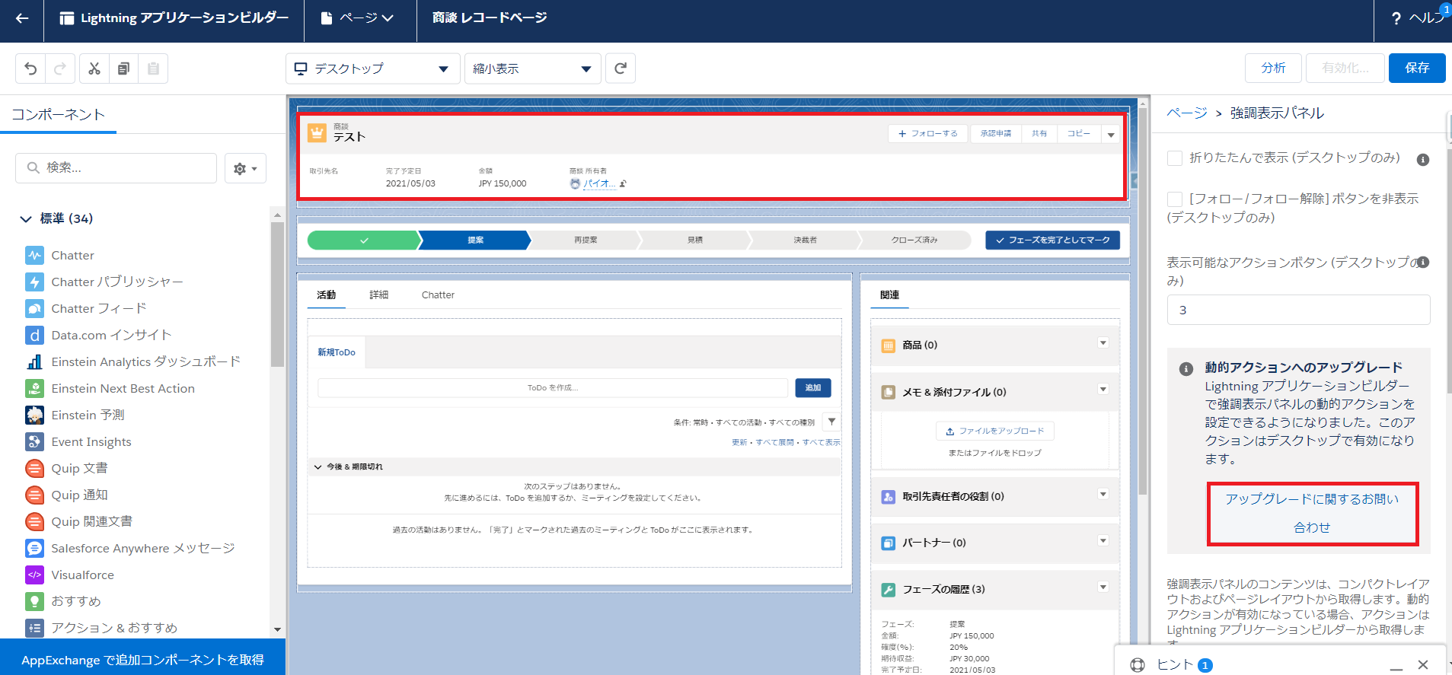The width and height of the screenshot is (1452, 675).
Task: Select the アクション & おすすめ component
Action: pyautogui.click(x=114, y=628)
